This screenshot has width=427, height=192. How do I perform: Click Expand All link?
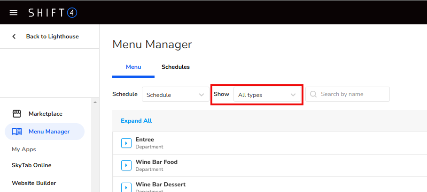point(136,121)
